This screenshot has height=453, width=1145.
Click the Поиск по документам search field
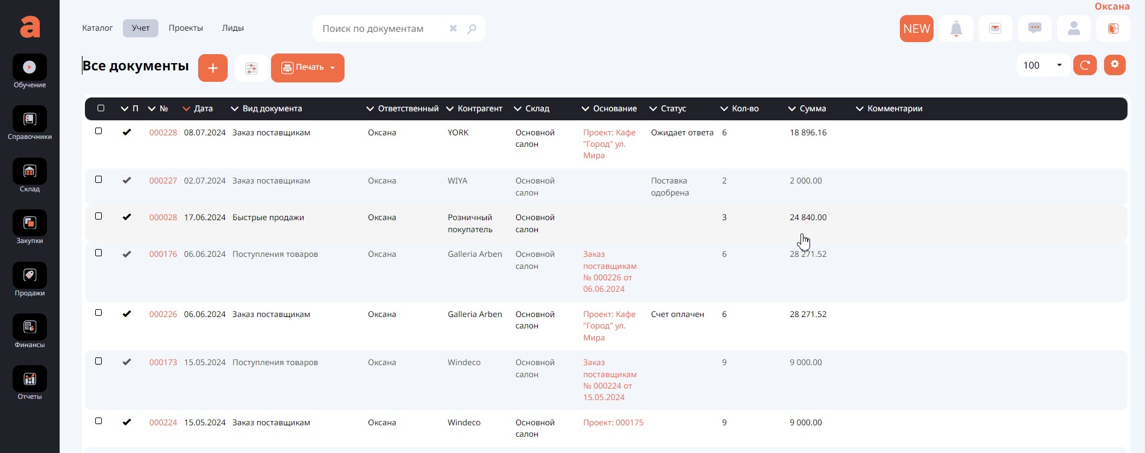382,29
